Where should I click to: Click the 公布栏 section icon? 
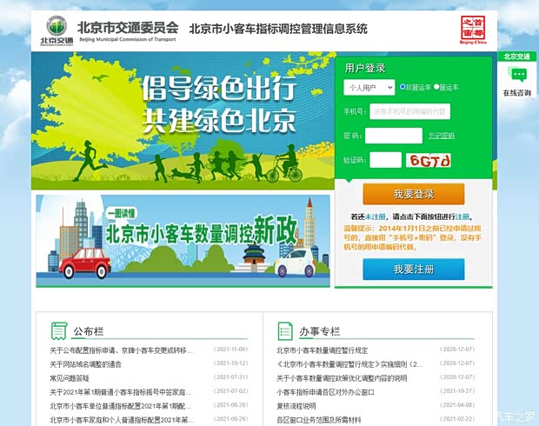point(59,330)
